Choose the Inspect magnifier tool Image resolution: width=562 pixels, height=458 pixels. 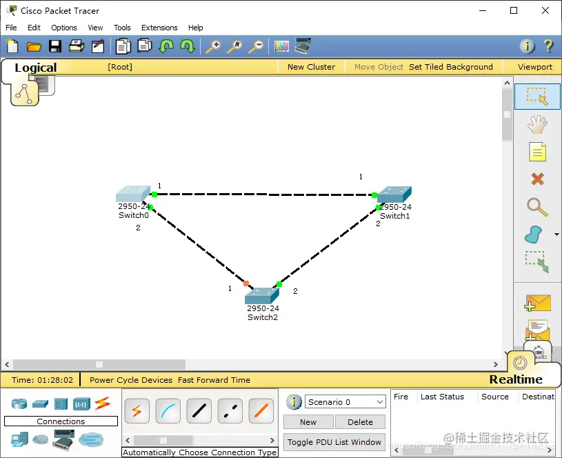(537, 207)
